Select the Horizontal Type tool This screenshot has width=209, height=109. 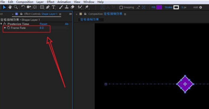(54, 7)
